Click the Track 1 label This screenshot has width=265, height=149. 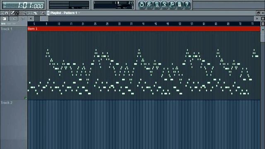[x=7, y=29]
